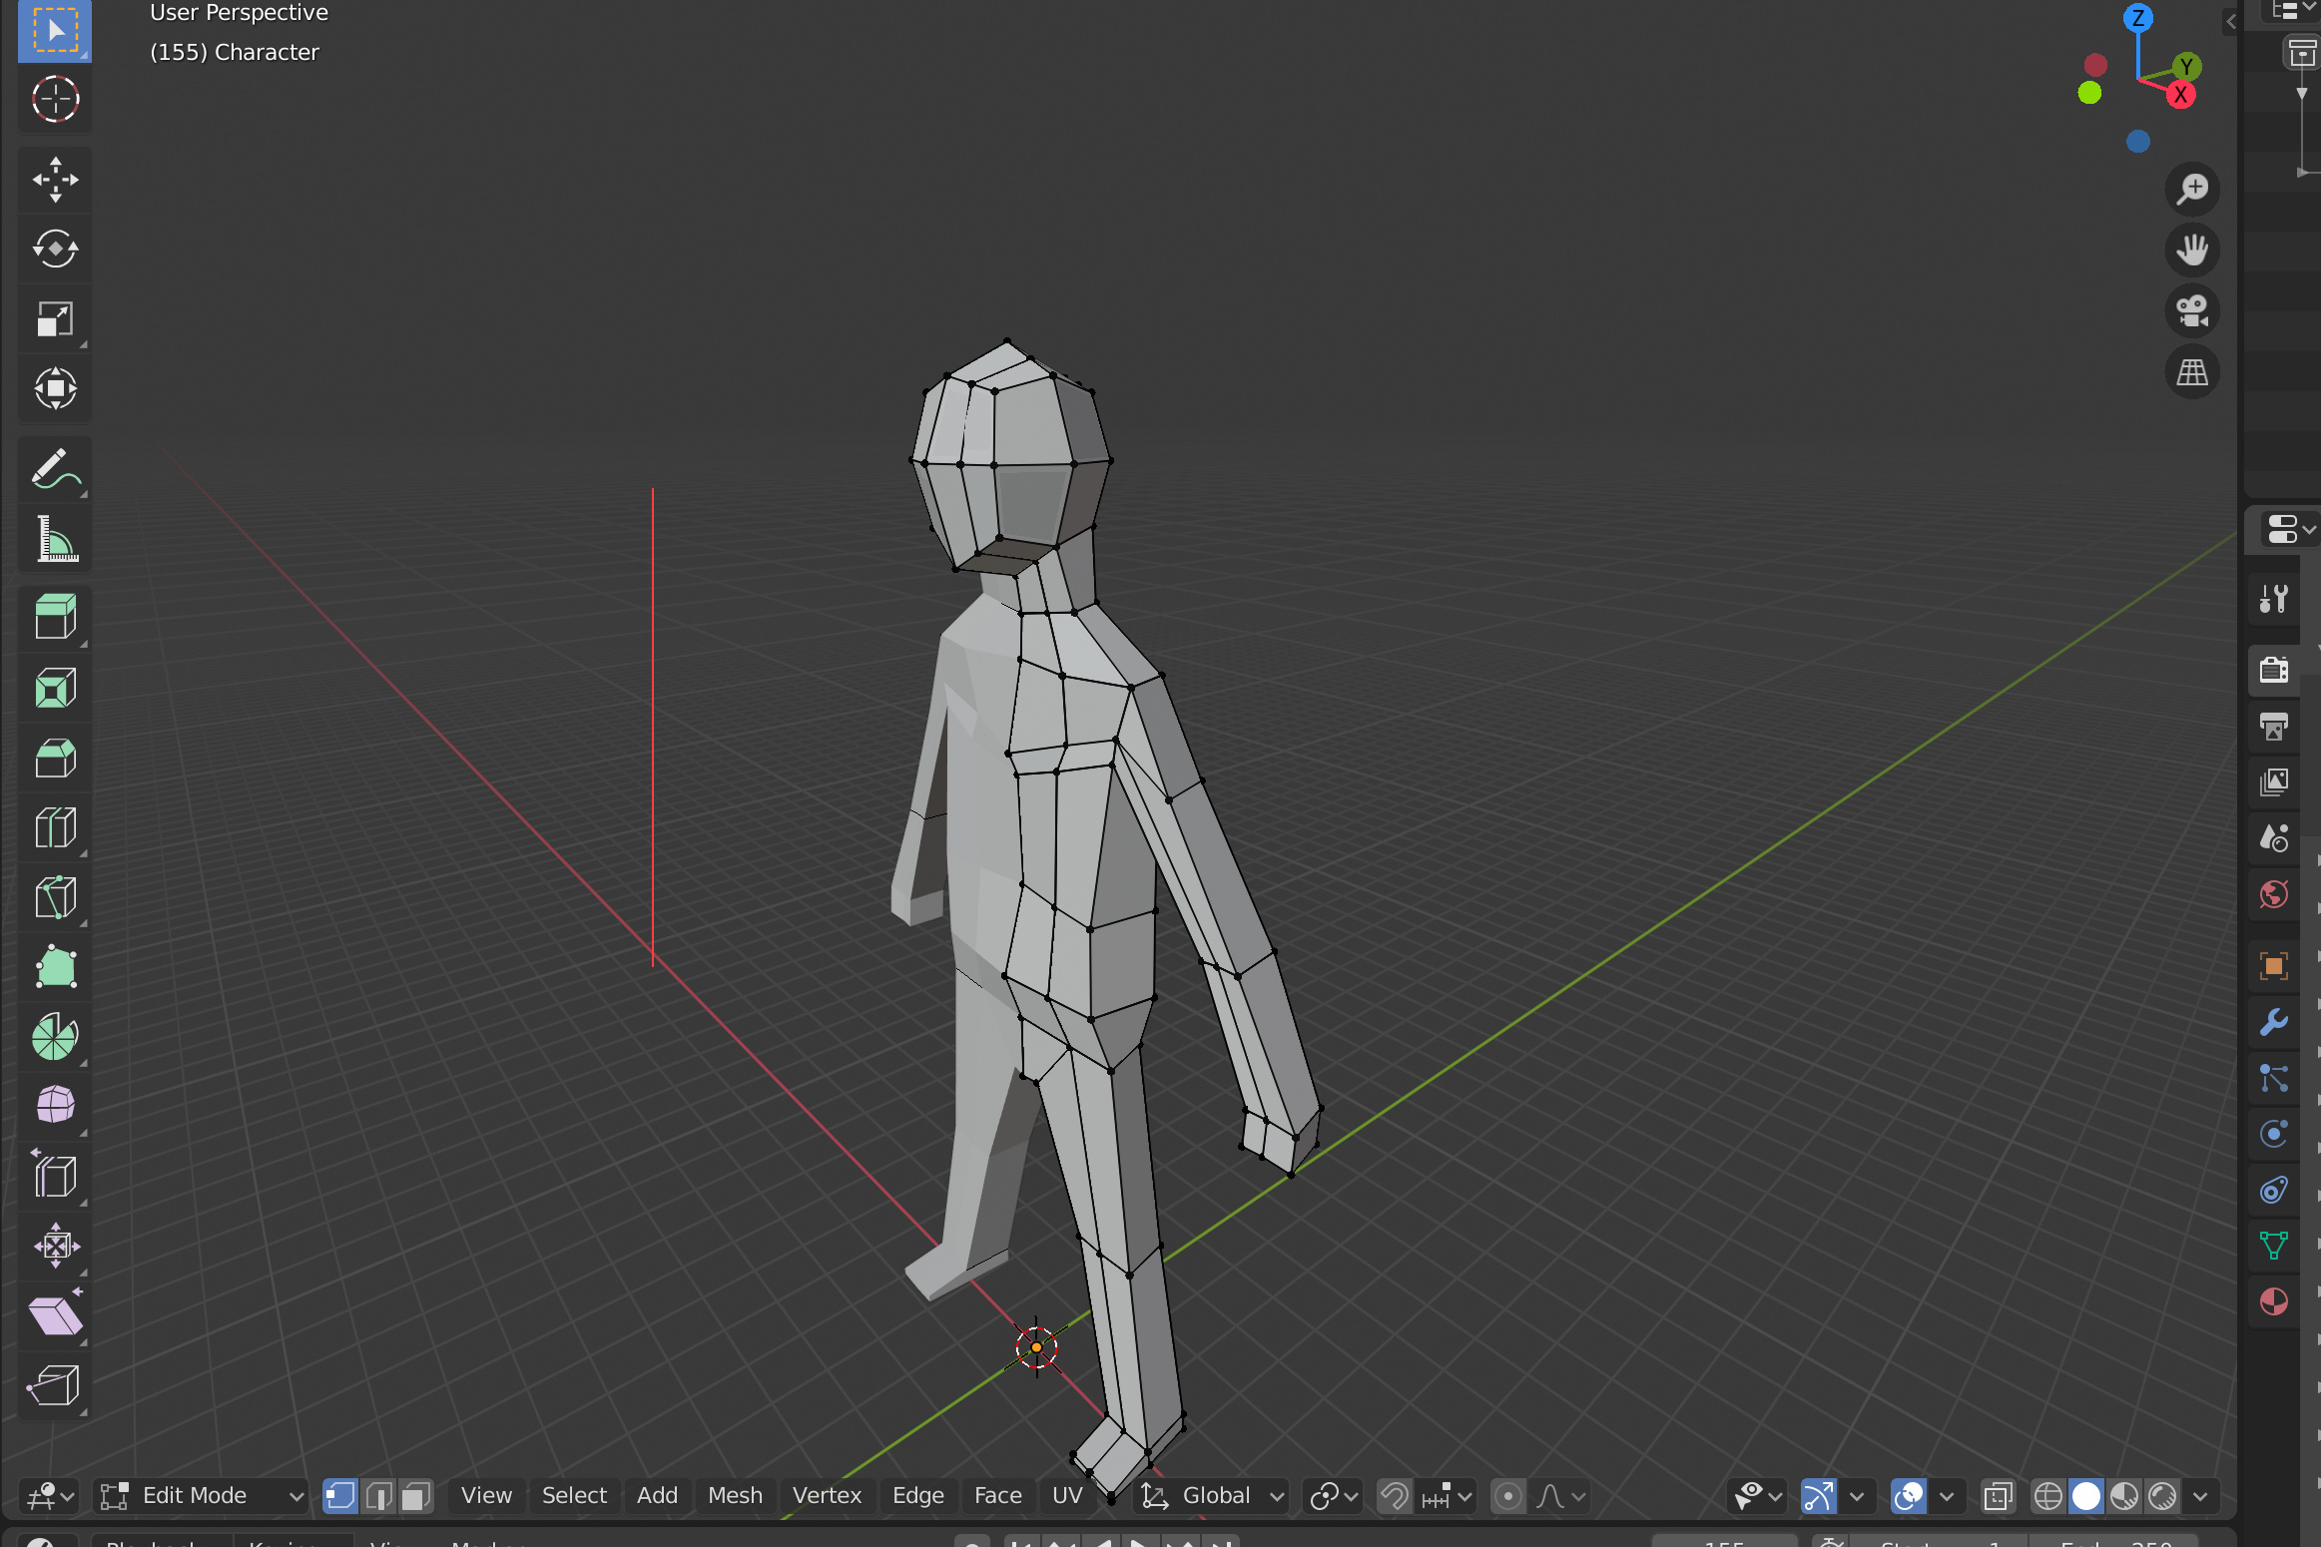Click the viewport zoom magnifier icon

2192,189
